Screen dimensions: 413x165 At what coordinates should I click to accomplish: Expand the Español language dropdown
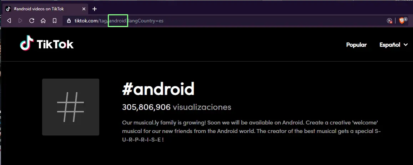[x=393, y=45]
